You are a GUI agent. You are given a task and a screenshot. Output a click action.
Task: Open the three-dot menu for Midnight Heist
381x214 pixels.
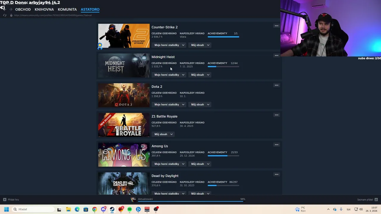[x=277, y=56]
